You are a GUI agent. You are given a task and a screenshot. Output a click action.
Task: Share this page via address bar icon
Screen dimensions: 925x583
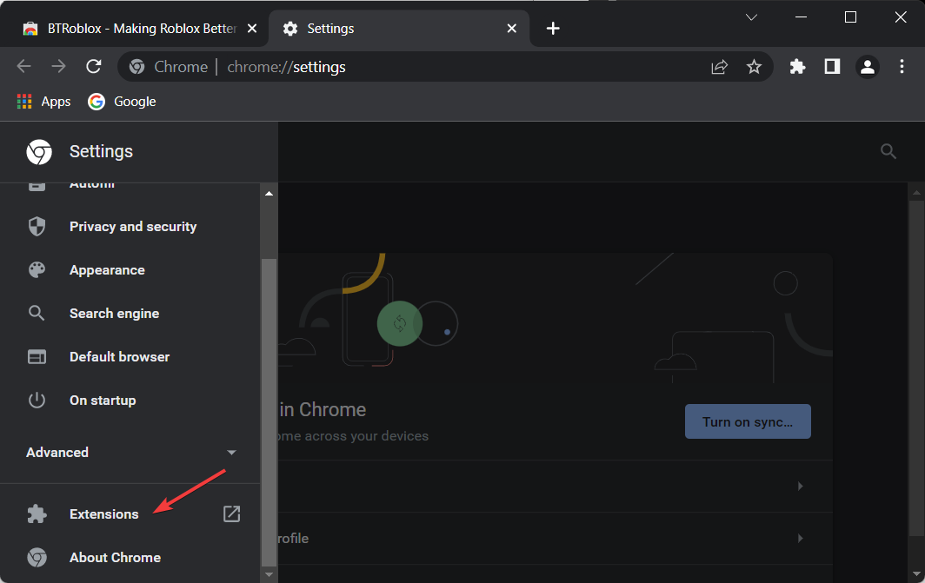(719, 67)
